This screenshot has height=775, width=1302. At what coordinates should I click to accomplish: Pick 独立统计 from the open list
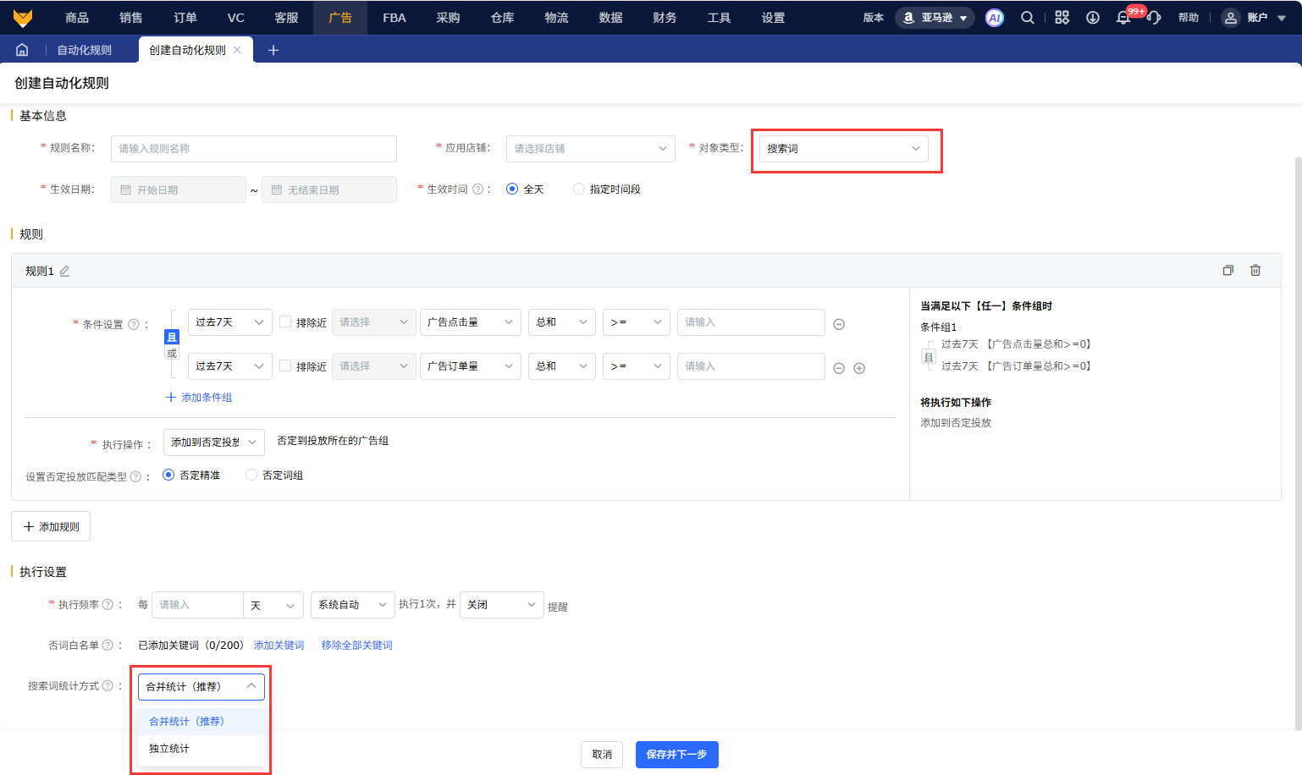click(x=169, y=749)
